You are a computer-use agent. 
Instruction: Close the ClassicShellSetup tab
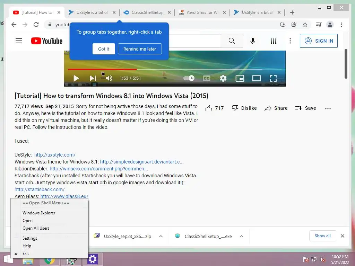pyautogui.click(x=169, y=12)
